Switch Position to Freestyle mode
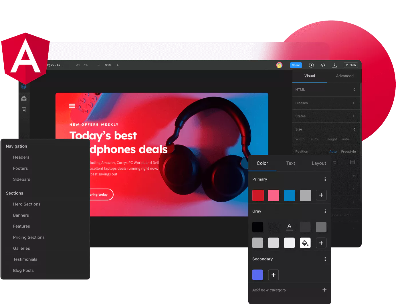Screen dimensions: 416x304 tap(348, 151)
